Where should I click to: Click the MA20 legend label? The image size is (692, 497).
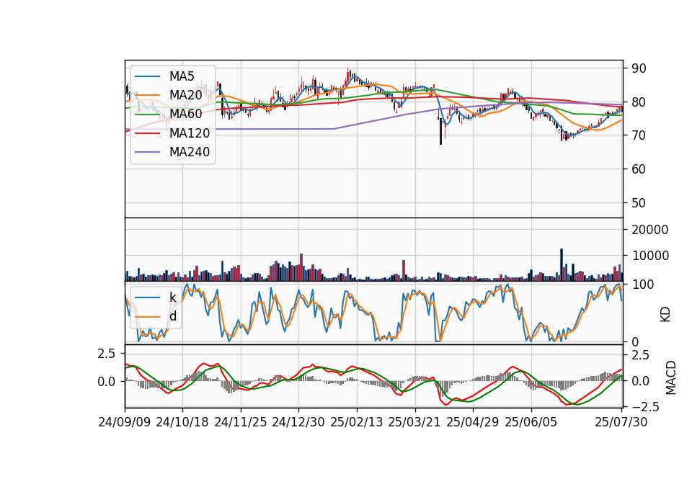click(185, 95)
